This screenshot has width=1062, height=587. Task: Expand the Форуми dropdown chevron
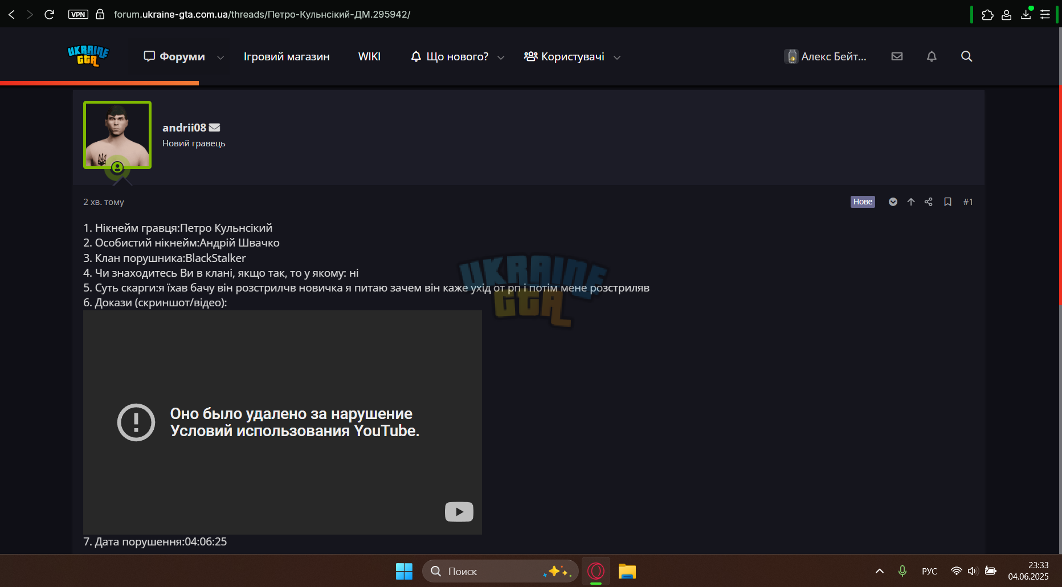coord(220,57)
